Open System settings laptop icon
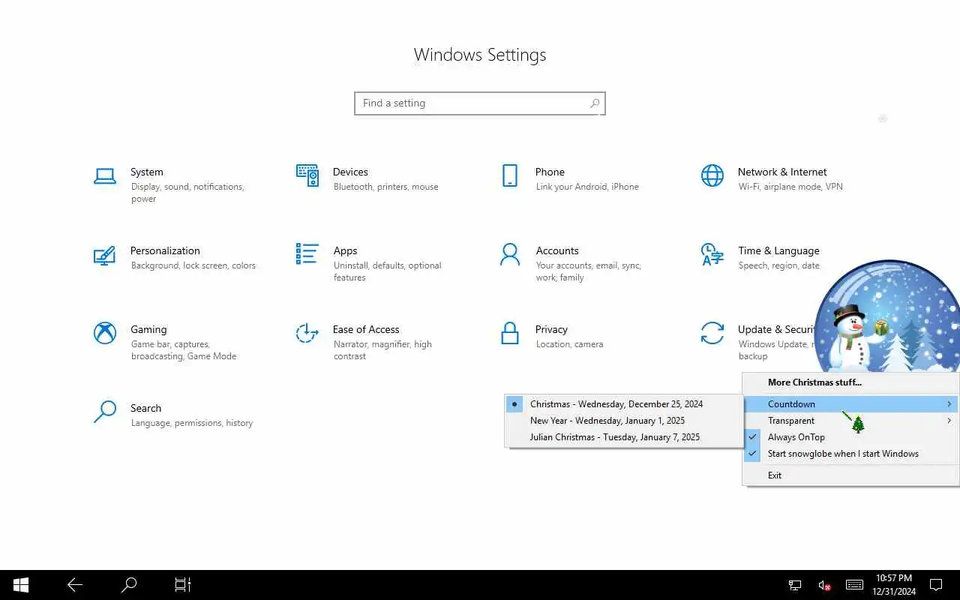Screen dimensions: 960x600 [104, 176]
